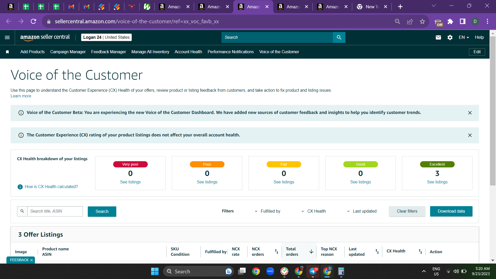Close the CX rating account health banner
496x279 pixels.
[x=470, y=135]
